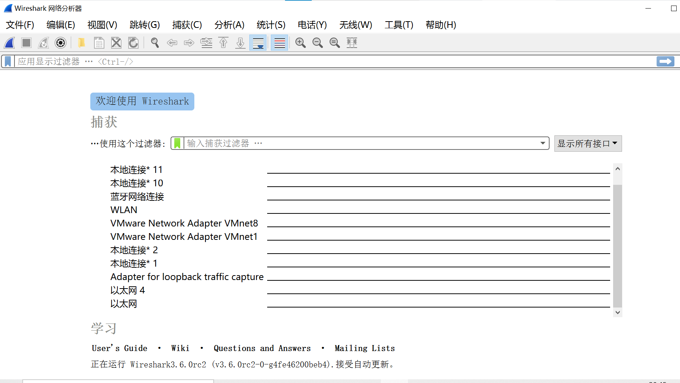Screen dimensions: 680x383
Task: Click the 欢迎使用 Wireshark banner
Action: (x=142, y=102)
